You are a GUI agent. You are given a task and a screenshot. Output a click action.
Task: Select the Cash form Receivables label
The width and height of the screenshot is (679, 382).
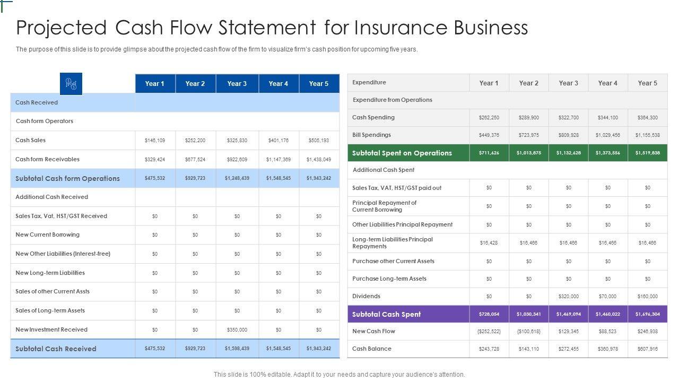click(47, 159)
